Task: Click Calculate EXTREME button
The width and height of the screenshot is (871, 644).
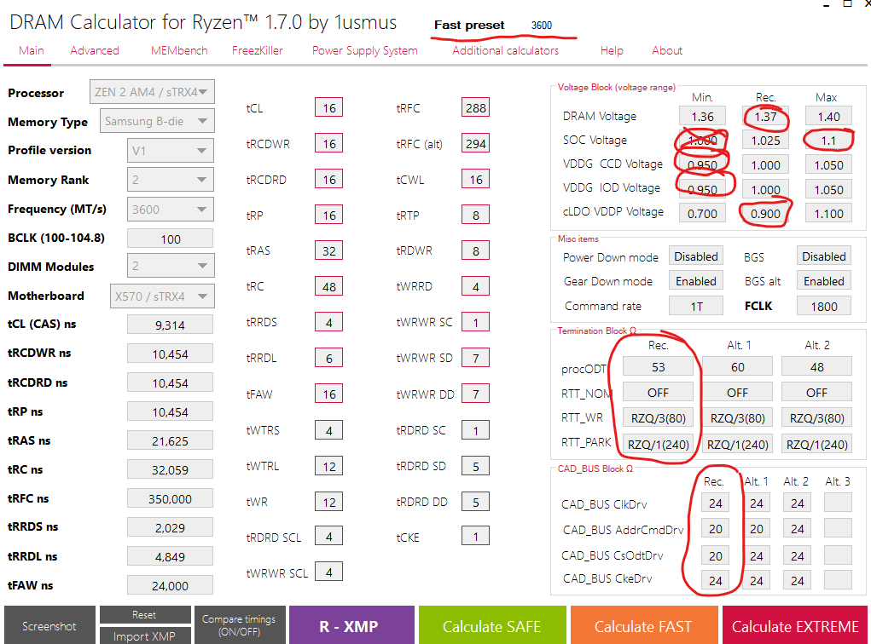Action: tap(795, 626)
